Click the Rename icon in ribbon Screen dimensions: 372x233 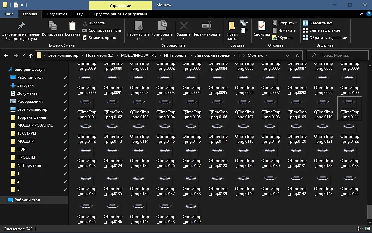[206, 26]
